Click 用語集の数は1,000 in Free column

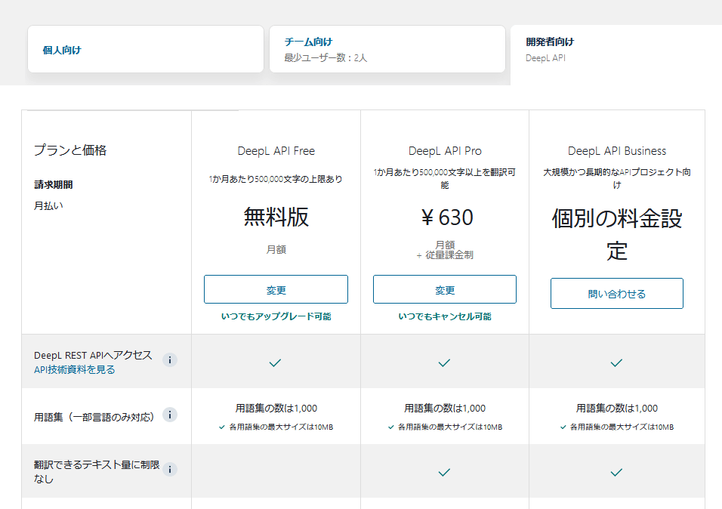tap(276, 408)
